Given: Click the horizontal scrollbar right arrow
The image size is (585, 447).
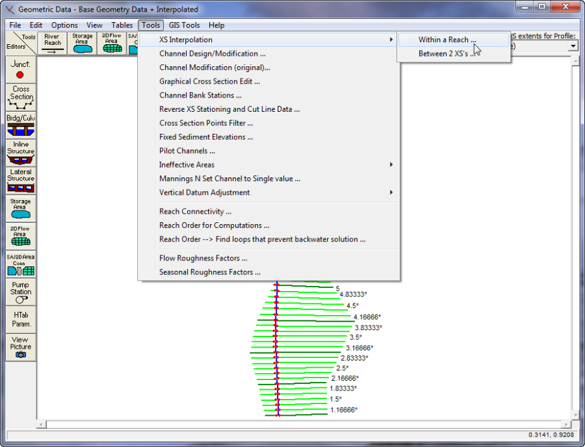Looking at the screenshot, I should click(565, 424).
